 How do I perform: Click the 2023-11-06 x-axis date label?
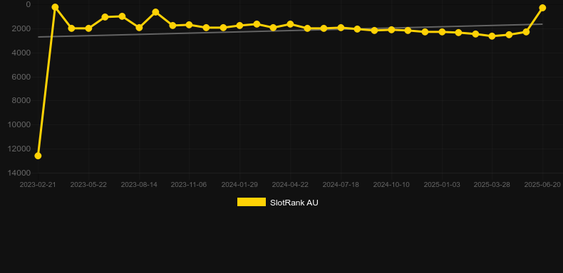click(x=189, y=185)
